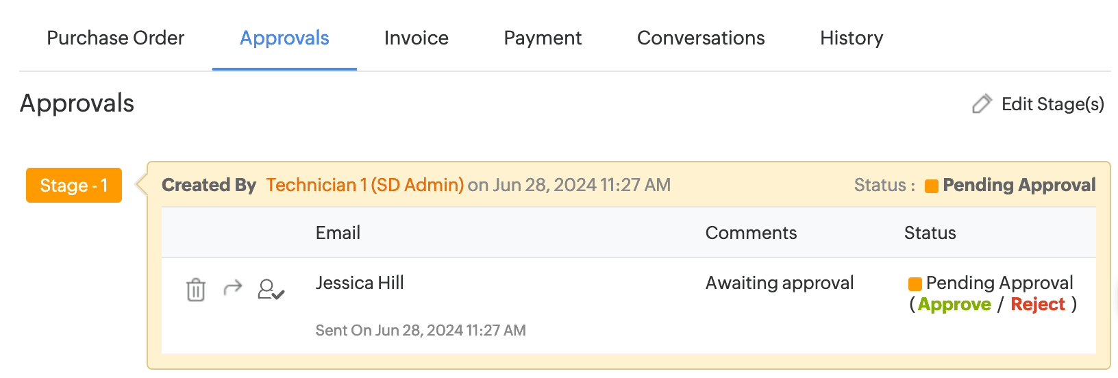Select the Approvals tab

coord(284,38)
